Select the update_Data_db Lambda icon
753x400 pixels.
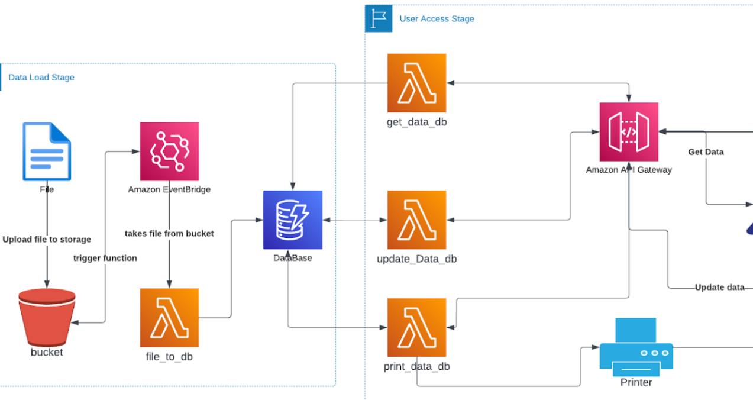[x=416, y=220]
